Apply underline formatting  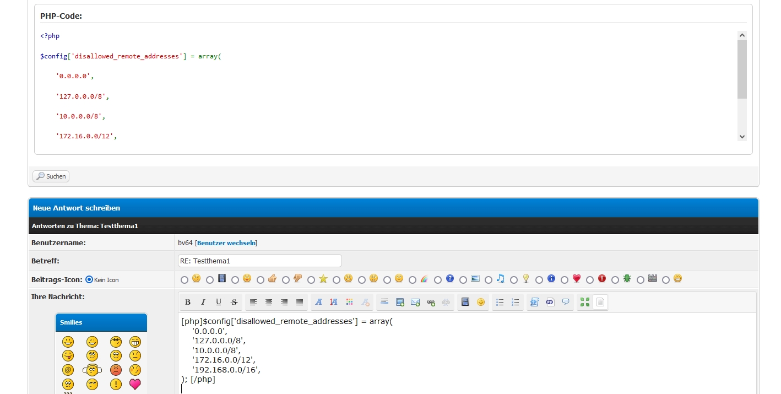click(219, 302)
